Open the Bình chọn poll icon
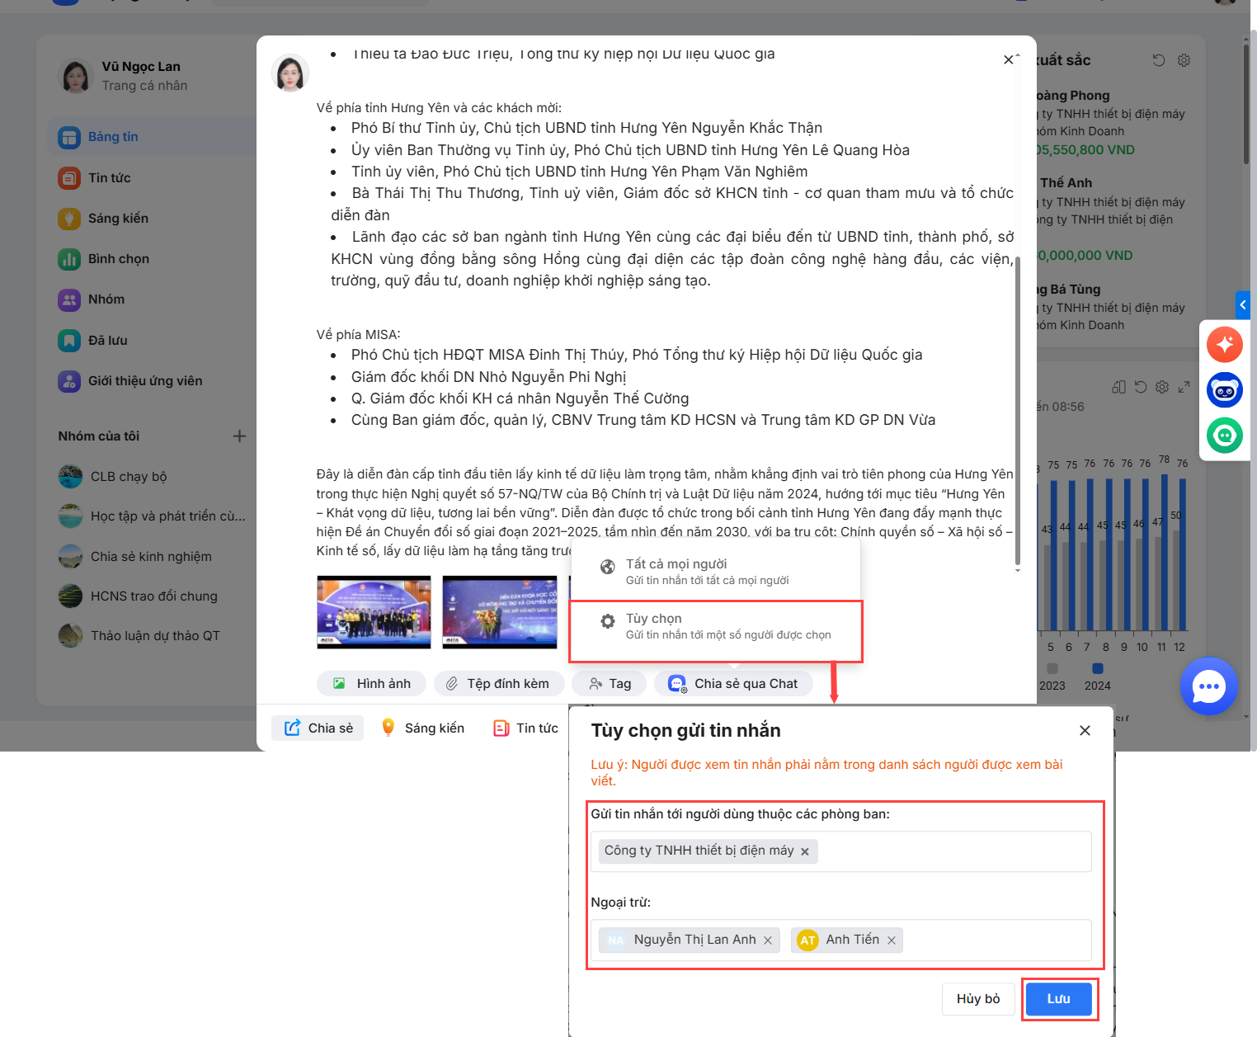Screen dimensions: 1257x1037 [69, 259]
